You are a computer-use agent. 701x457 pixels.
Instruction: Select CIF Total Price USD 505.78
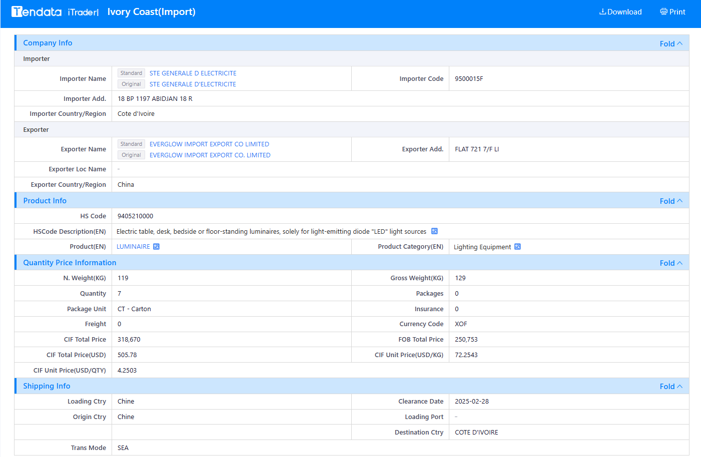click(x=127, y=355)
